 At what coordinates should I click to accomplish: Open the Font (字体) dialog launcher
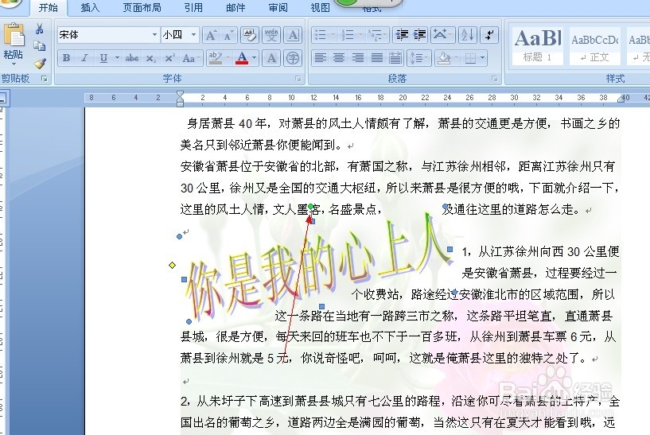click(x=298, y=78)
